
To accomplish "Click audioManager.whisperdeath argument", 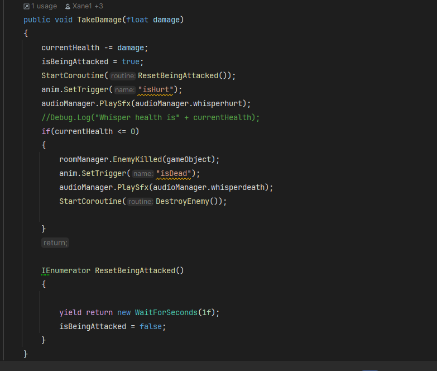I will (x=209, y=187).
